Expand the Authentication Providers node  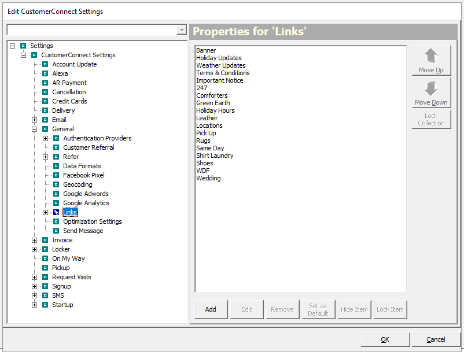(45, 138)
